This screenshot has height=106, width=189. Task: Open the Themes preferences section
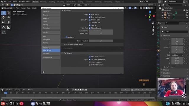pyautogui.click(x=51, y=15)
